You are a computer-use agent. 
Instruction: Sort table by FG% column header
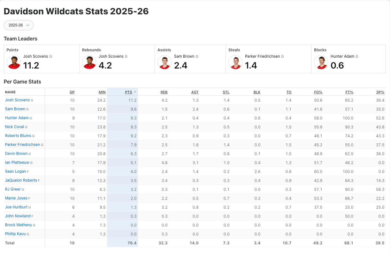318,92
